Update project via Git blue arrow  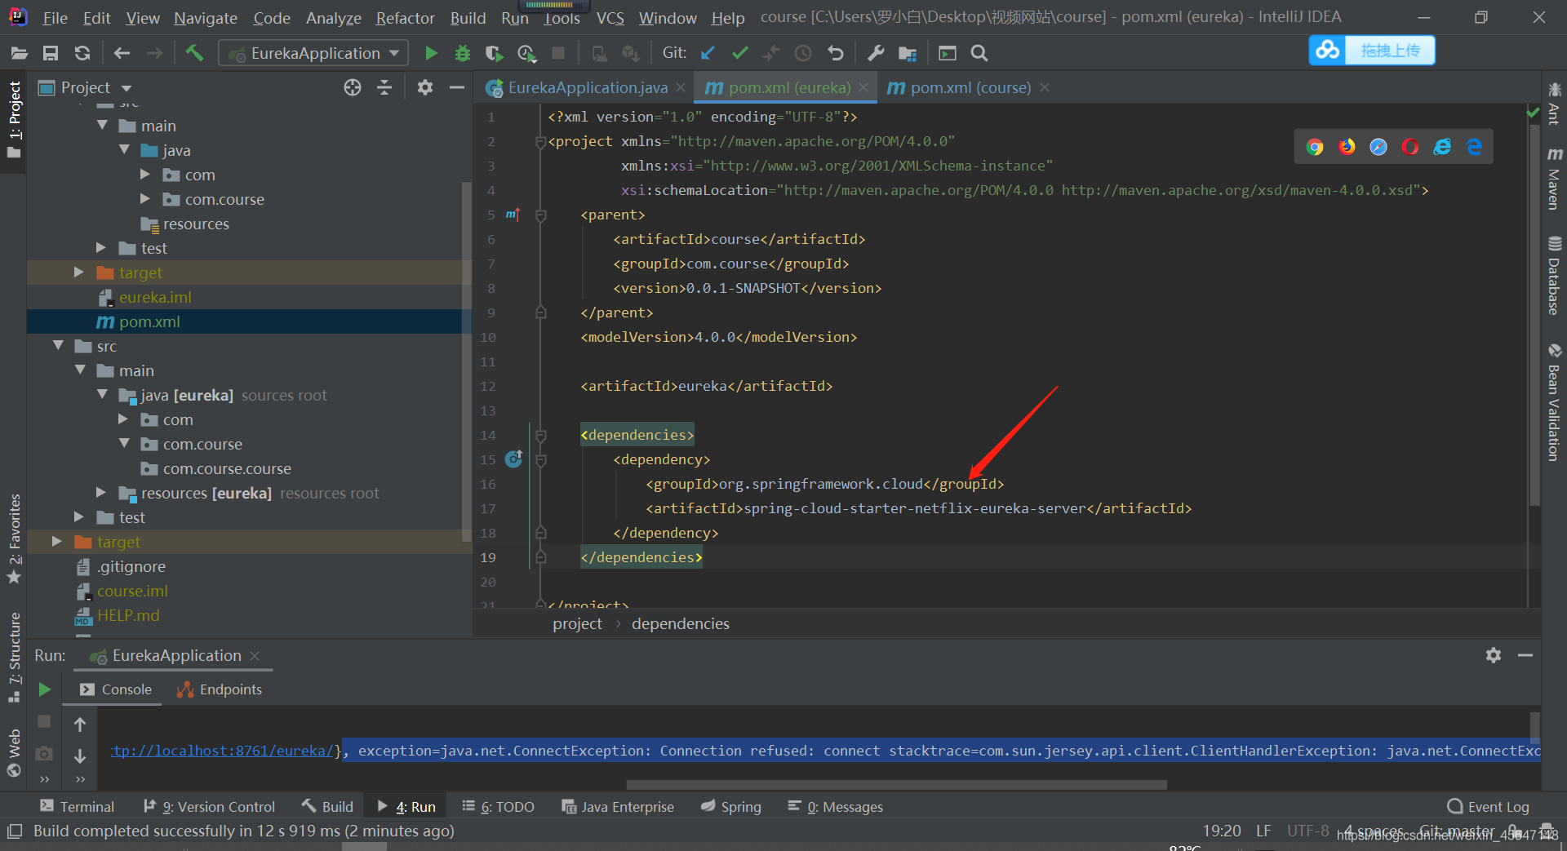708,53
